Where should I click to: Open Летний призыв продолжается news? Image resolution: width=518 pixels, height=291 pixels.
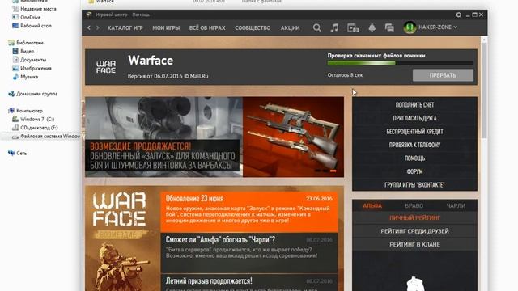point(249,283)
